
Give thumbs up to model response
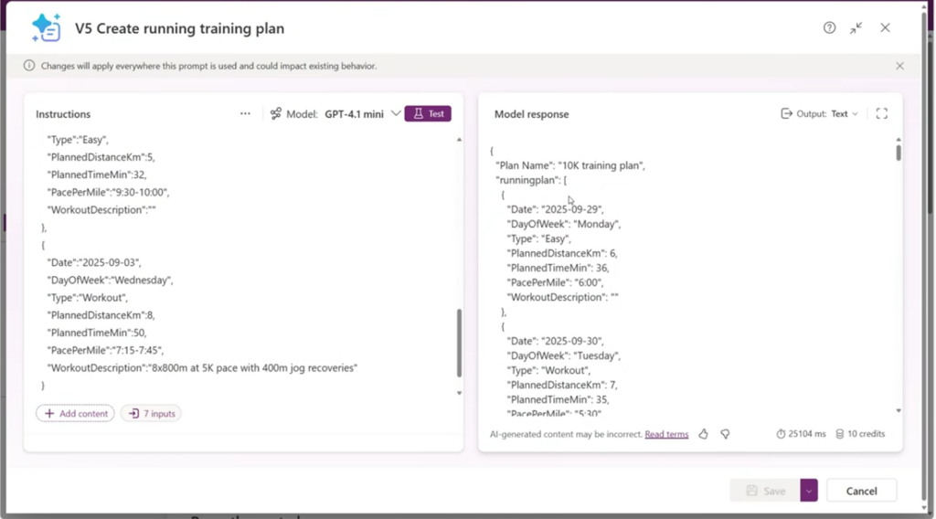[703, 434]
